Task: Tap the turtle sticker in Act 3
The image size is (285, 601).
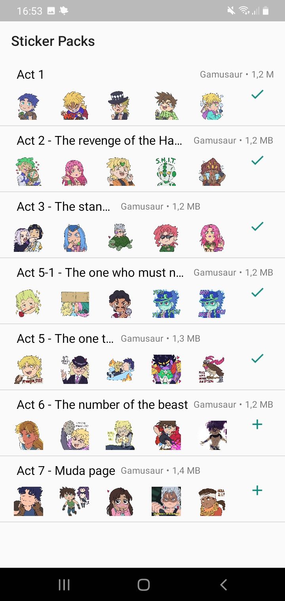Action: (x=120, y=238)
